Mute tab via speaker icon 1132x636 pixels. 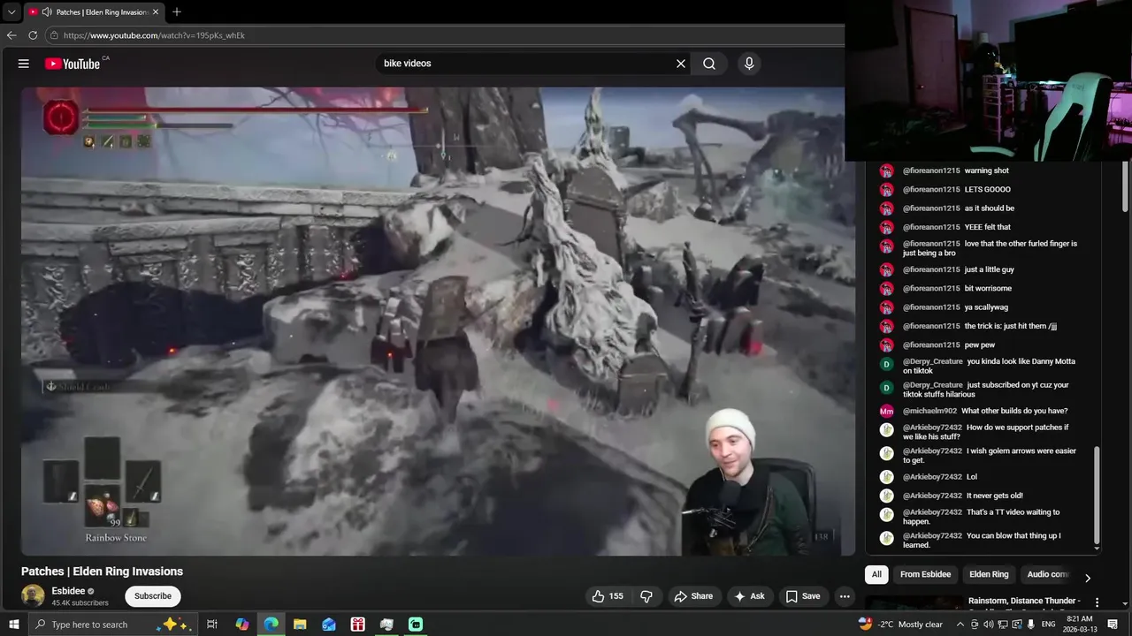click(x=46, y=12)
